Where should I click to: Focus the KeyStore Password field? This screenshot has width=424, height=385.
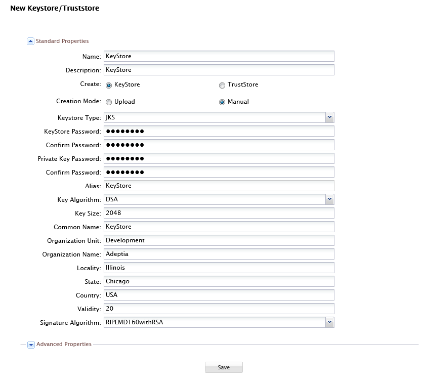click(219, 132)
